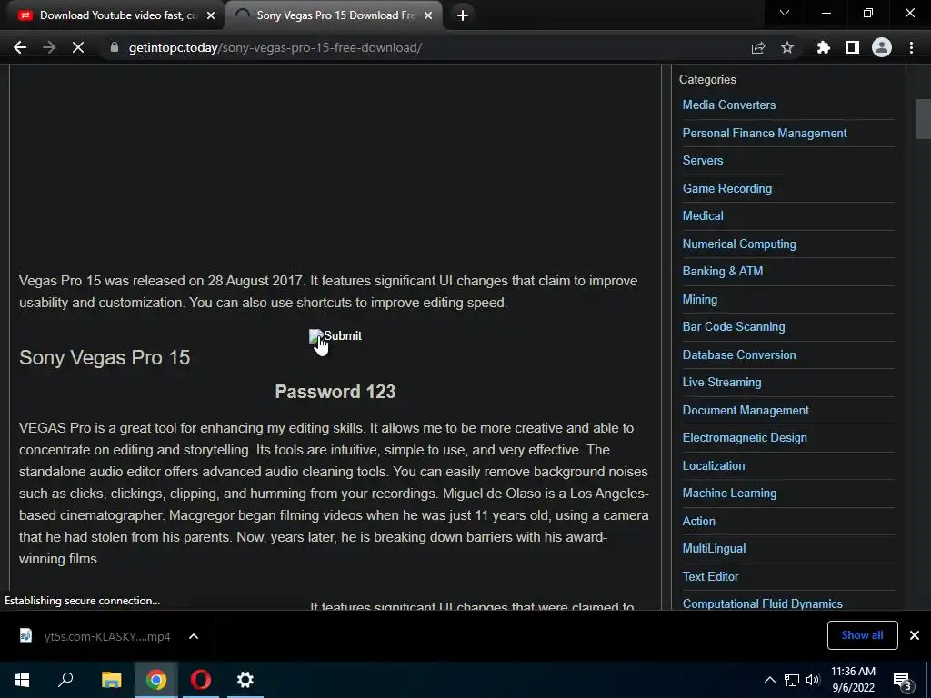Open the Media Converters category
Screen dimensions: 931x698
[728, 105]
